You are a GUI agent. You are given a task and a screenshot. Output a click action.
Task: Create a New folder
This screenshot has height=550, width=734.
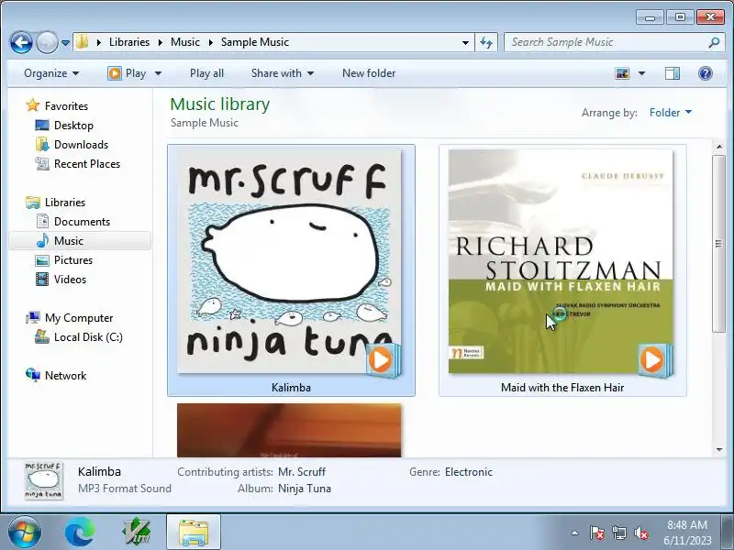[x=369, y=73]
